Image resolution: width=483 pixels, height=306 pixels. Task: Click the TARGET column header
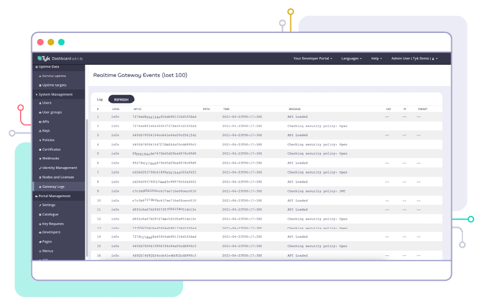pos(423,109)
